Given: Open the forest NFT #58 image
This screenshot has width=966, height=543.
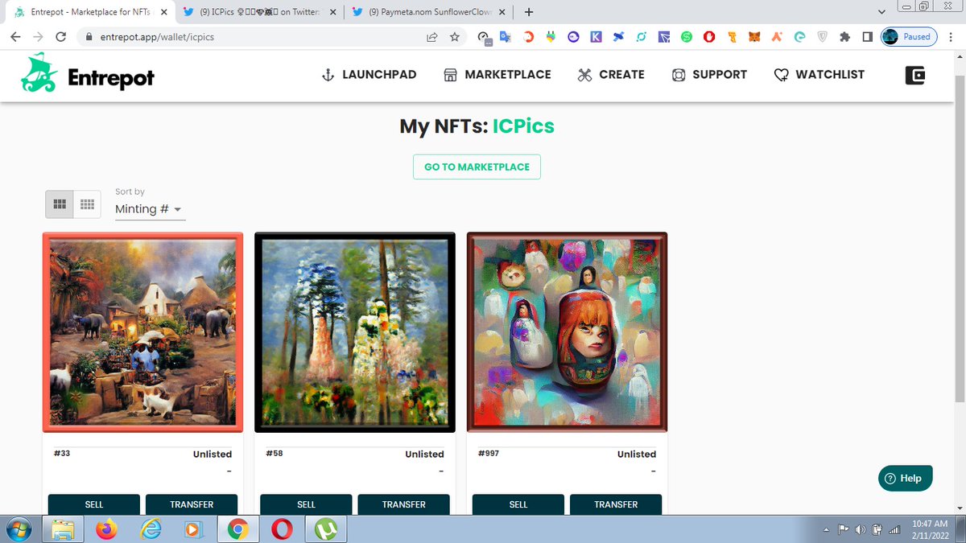Looking at the screenshot, I should coord(355,332).
